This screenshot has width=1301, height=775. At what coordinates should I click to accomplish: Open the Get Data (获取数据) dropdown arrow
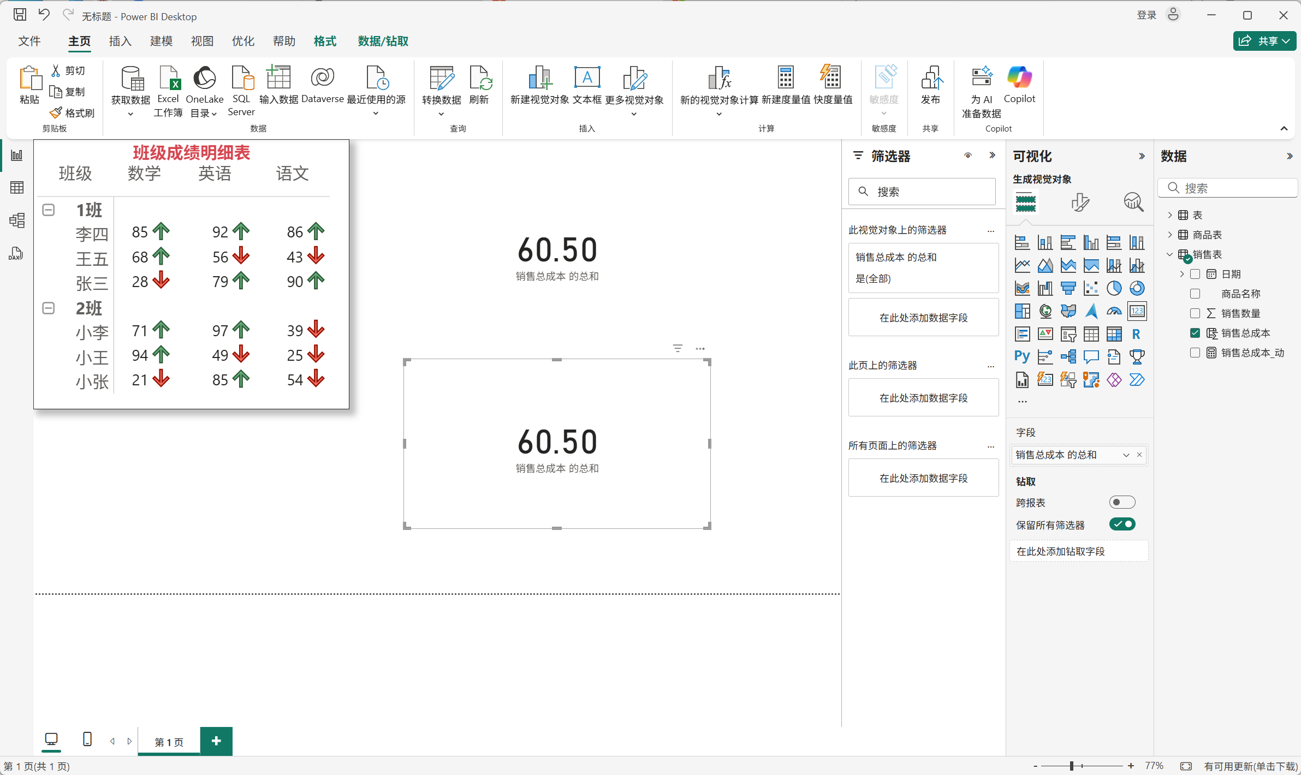pyautogui.click(x=130, y=114)
